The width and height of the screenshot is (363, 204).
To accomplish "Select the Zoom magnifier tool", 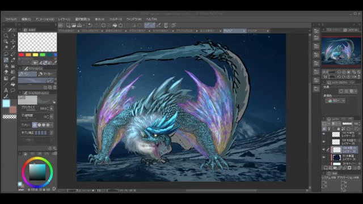I will [6, 36].
